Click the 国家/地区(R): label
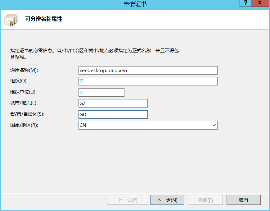 24,125
